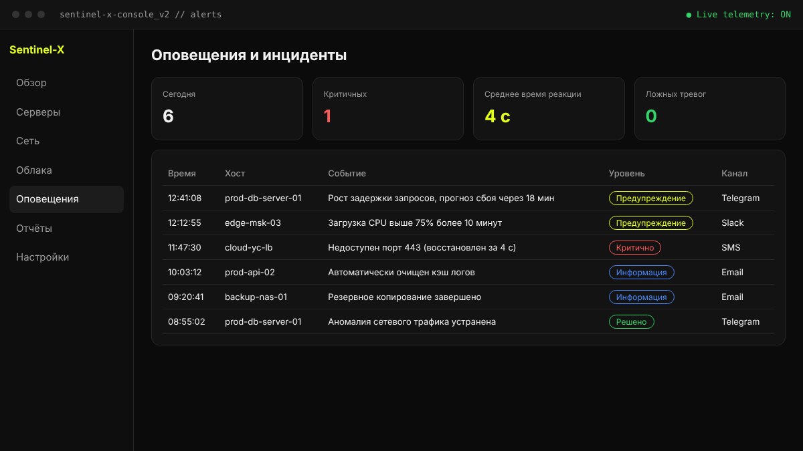Go to Серверы in sidebar
This screenshot has width=803, height=451.
pos(66,112)
